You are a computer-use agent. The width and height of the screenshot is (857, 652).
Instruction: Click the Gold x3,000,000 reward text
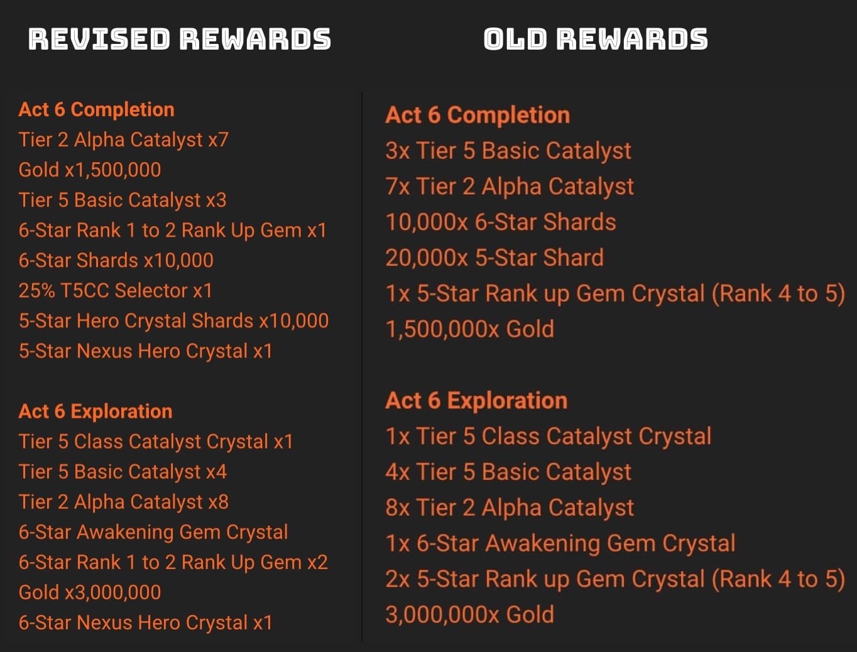90,592
